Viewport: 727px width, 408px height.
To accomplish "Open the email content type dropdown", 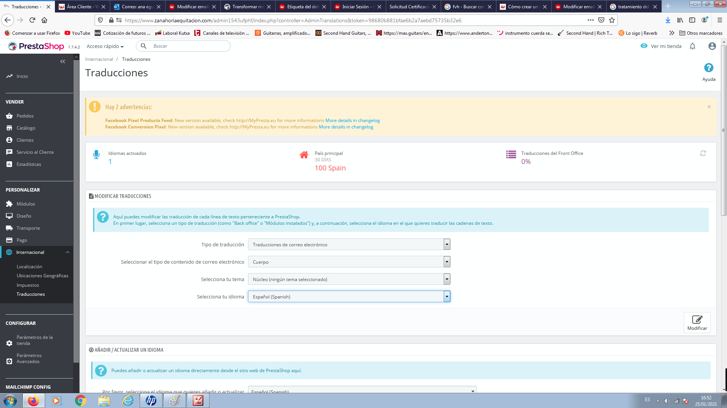I will click(x=349, y=262).
